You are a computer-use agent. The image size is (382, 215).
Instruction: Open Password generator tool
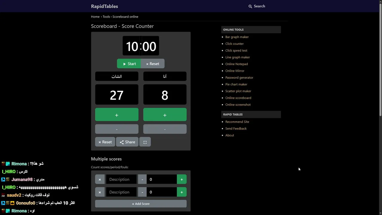(x=239, y=78)
